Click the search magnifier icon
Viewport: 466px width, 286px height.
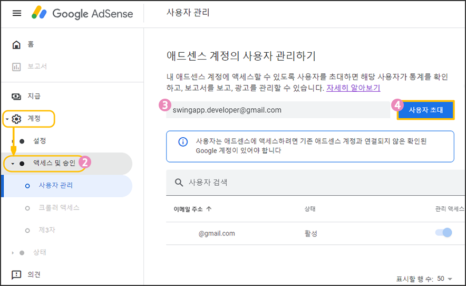coord(179,183)
